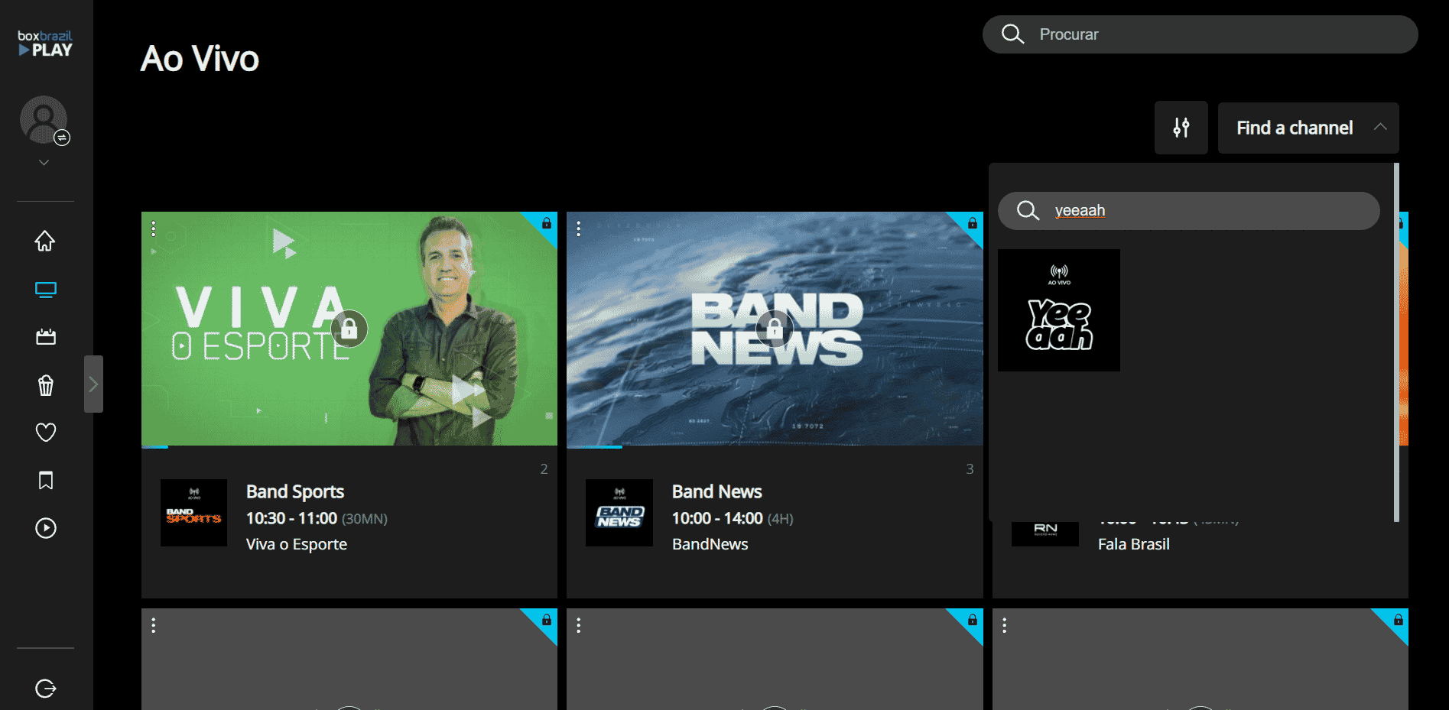Image resolution: width=1449 pixels, height=710 pixels.
Task: Expand the profile menu chevron below avatar
Action: (44, 162)
